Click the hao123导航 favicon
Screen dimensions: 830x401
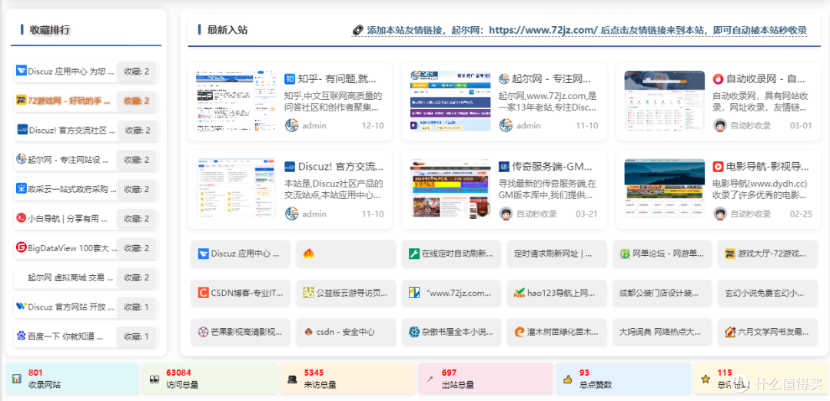520,293
